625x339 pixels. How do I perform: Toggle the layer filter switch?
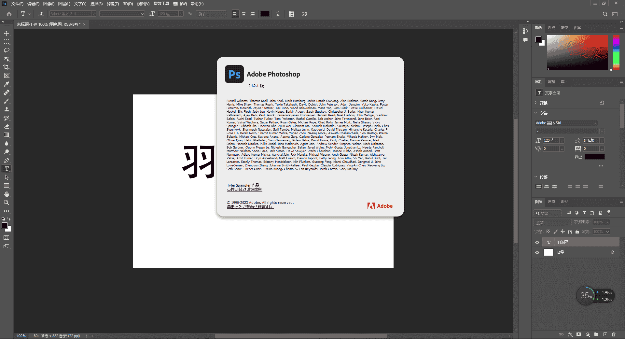point(608,213)
